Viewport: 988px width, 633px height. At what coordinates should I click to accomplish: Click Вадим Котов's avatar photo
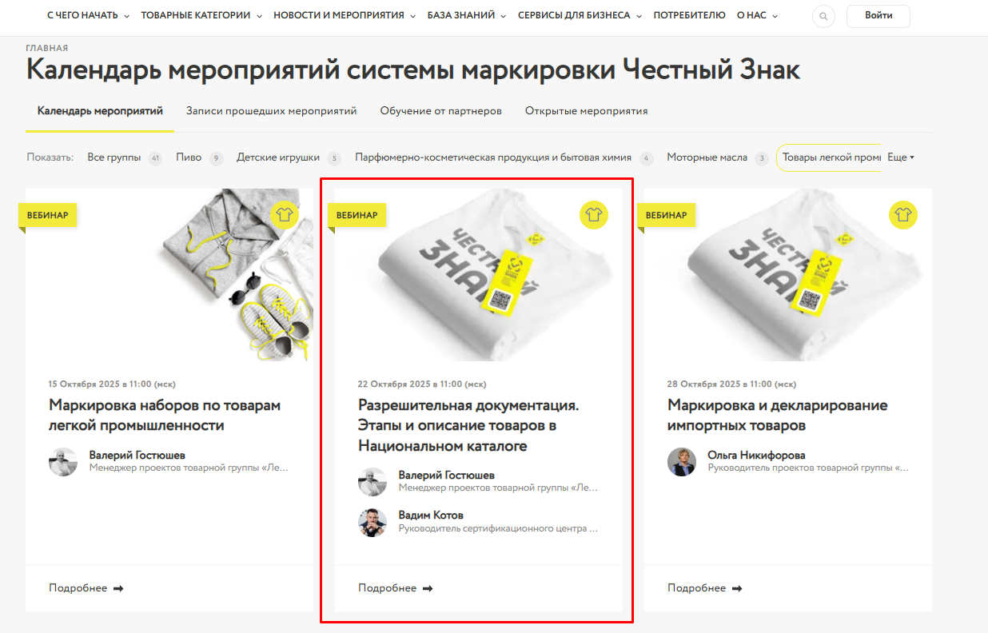pos(372,523)
